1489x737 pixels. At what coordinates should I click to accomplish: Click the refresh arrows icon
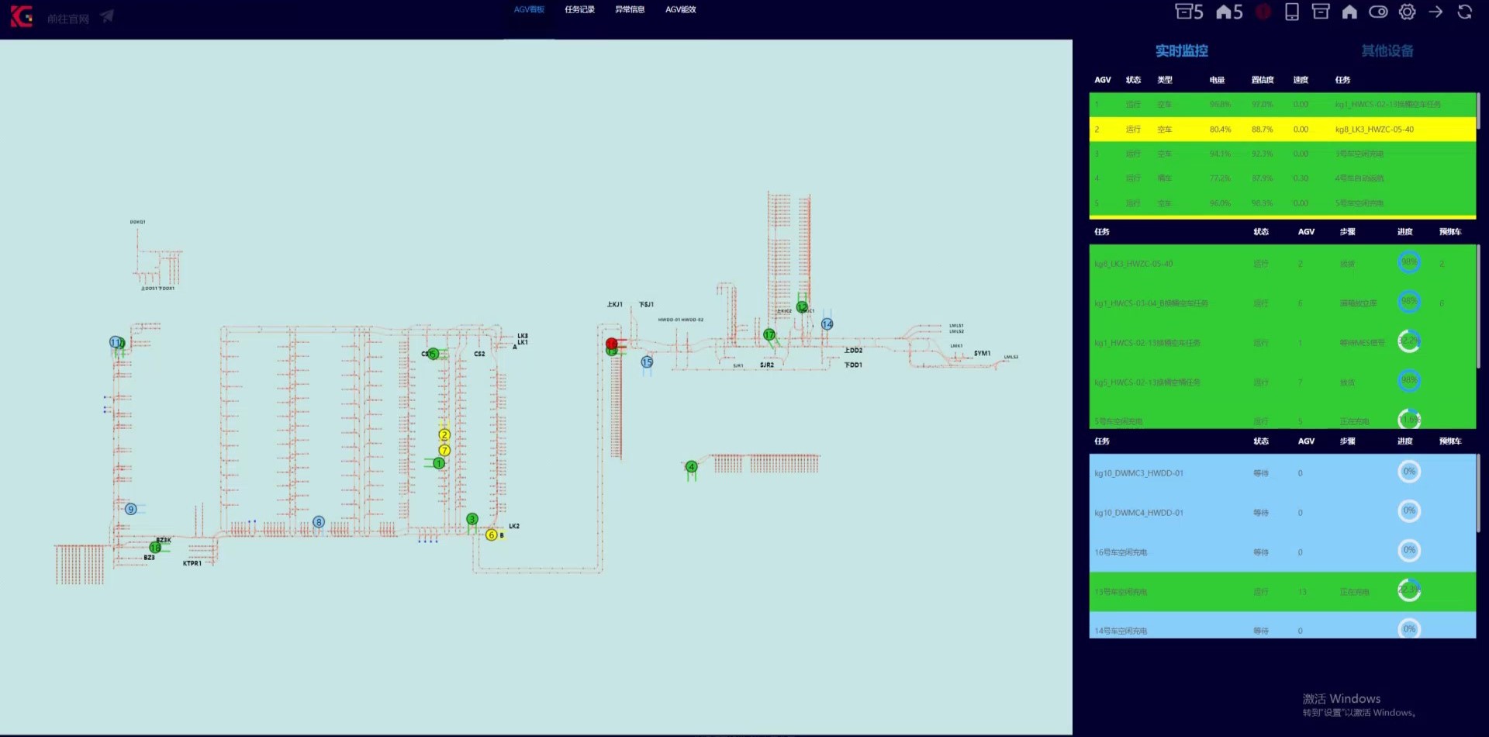pyautogui.click(x=1464, y=12)
